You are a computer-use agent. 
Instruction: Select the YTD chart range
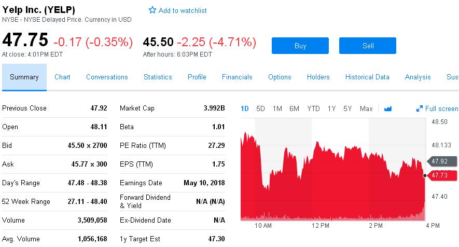(x=313, y=108)
